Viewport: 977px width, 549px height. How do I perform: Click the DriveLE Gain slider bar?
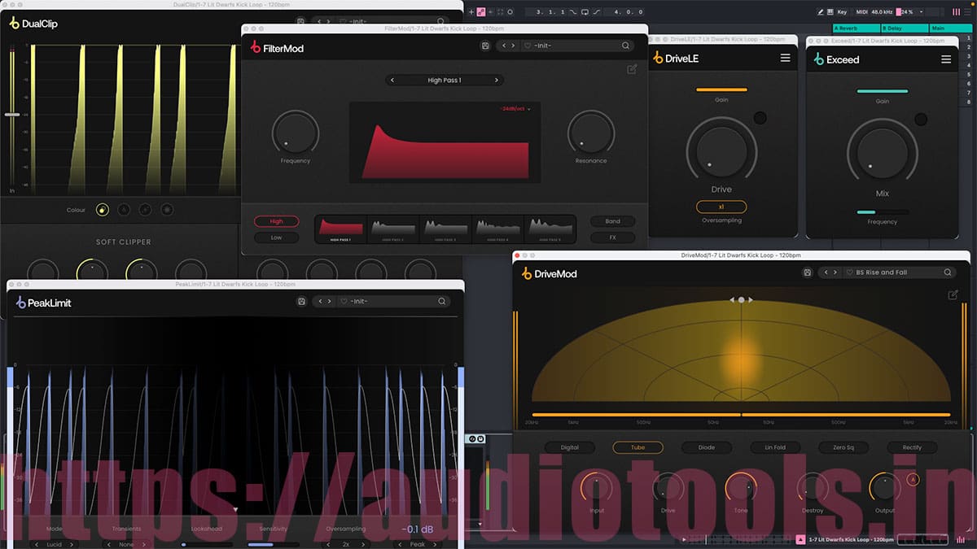tap(721, 90)
